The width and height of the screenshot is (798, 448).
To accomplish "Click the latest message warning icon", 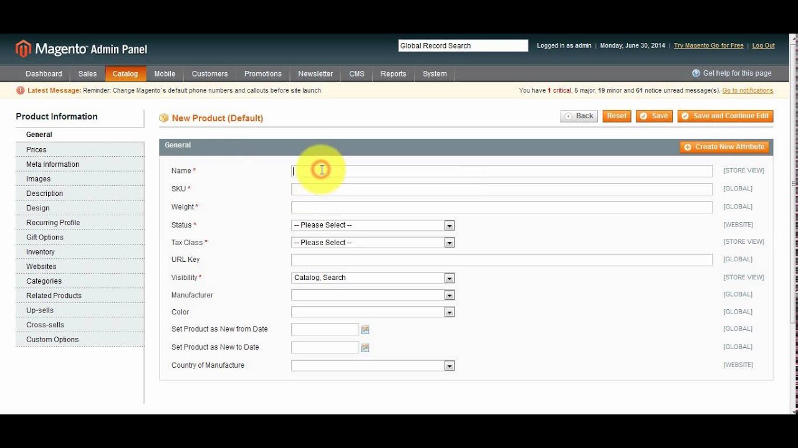I will (x=21, y=90).
